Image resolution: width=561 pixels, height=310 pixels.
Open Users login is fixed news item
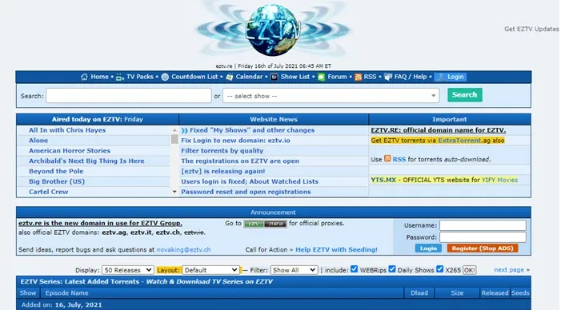(250, 181)
